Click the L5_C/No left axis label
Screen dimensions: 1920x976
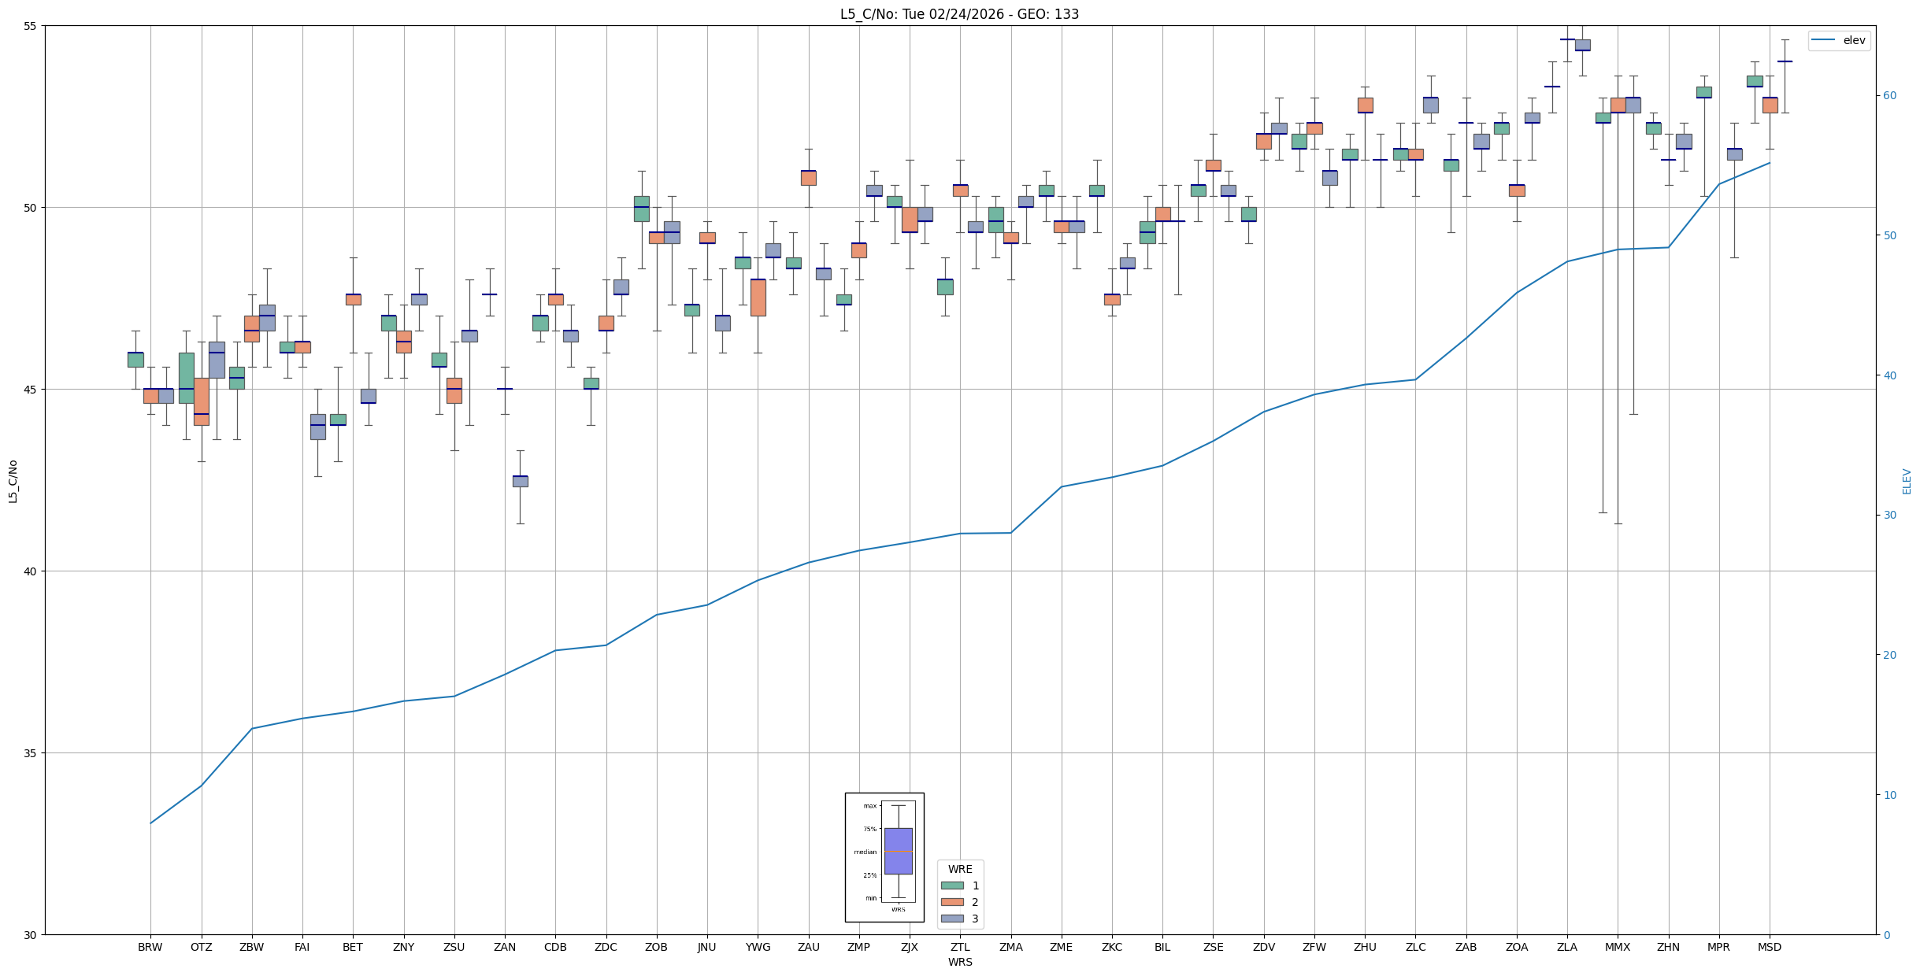[13, 481]
